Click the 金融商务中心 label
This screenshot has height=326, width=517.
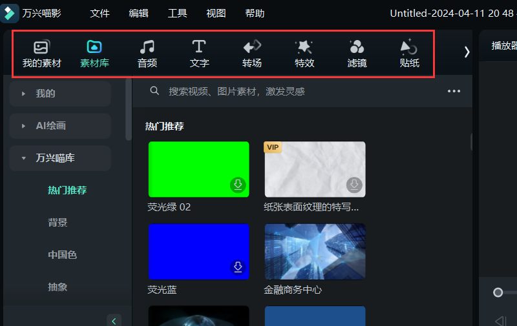click(293, 290)
